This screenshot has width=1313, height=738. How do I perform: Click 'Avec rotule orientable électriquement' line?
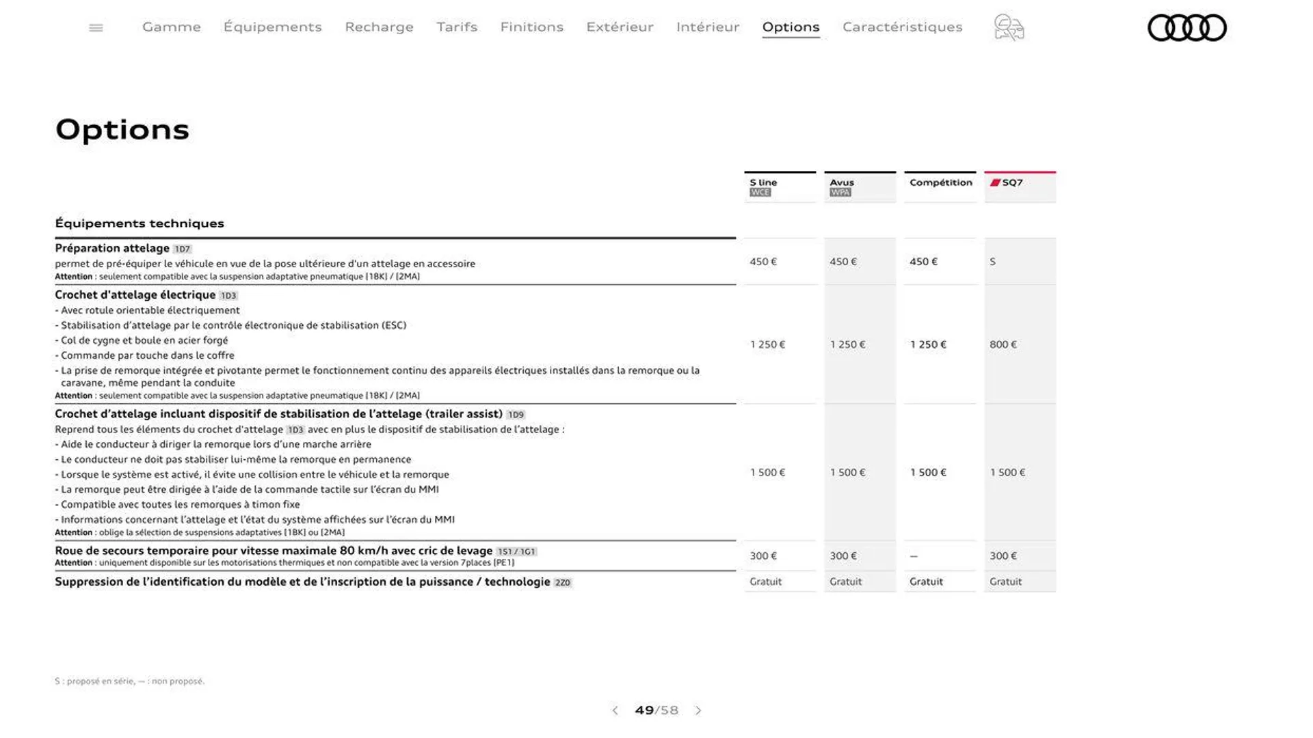pyautogui.click(x=147, y=310)
